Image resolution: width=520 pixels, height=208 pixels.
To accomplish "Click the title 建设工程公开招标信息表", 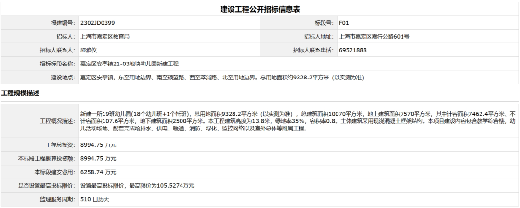I will (260, 9).
